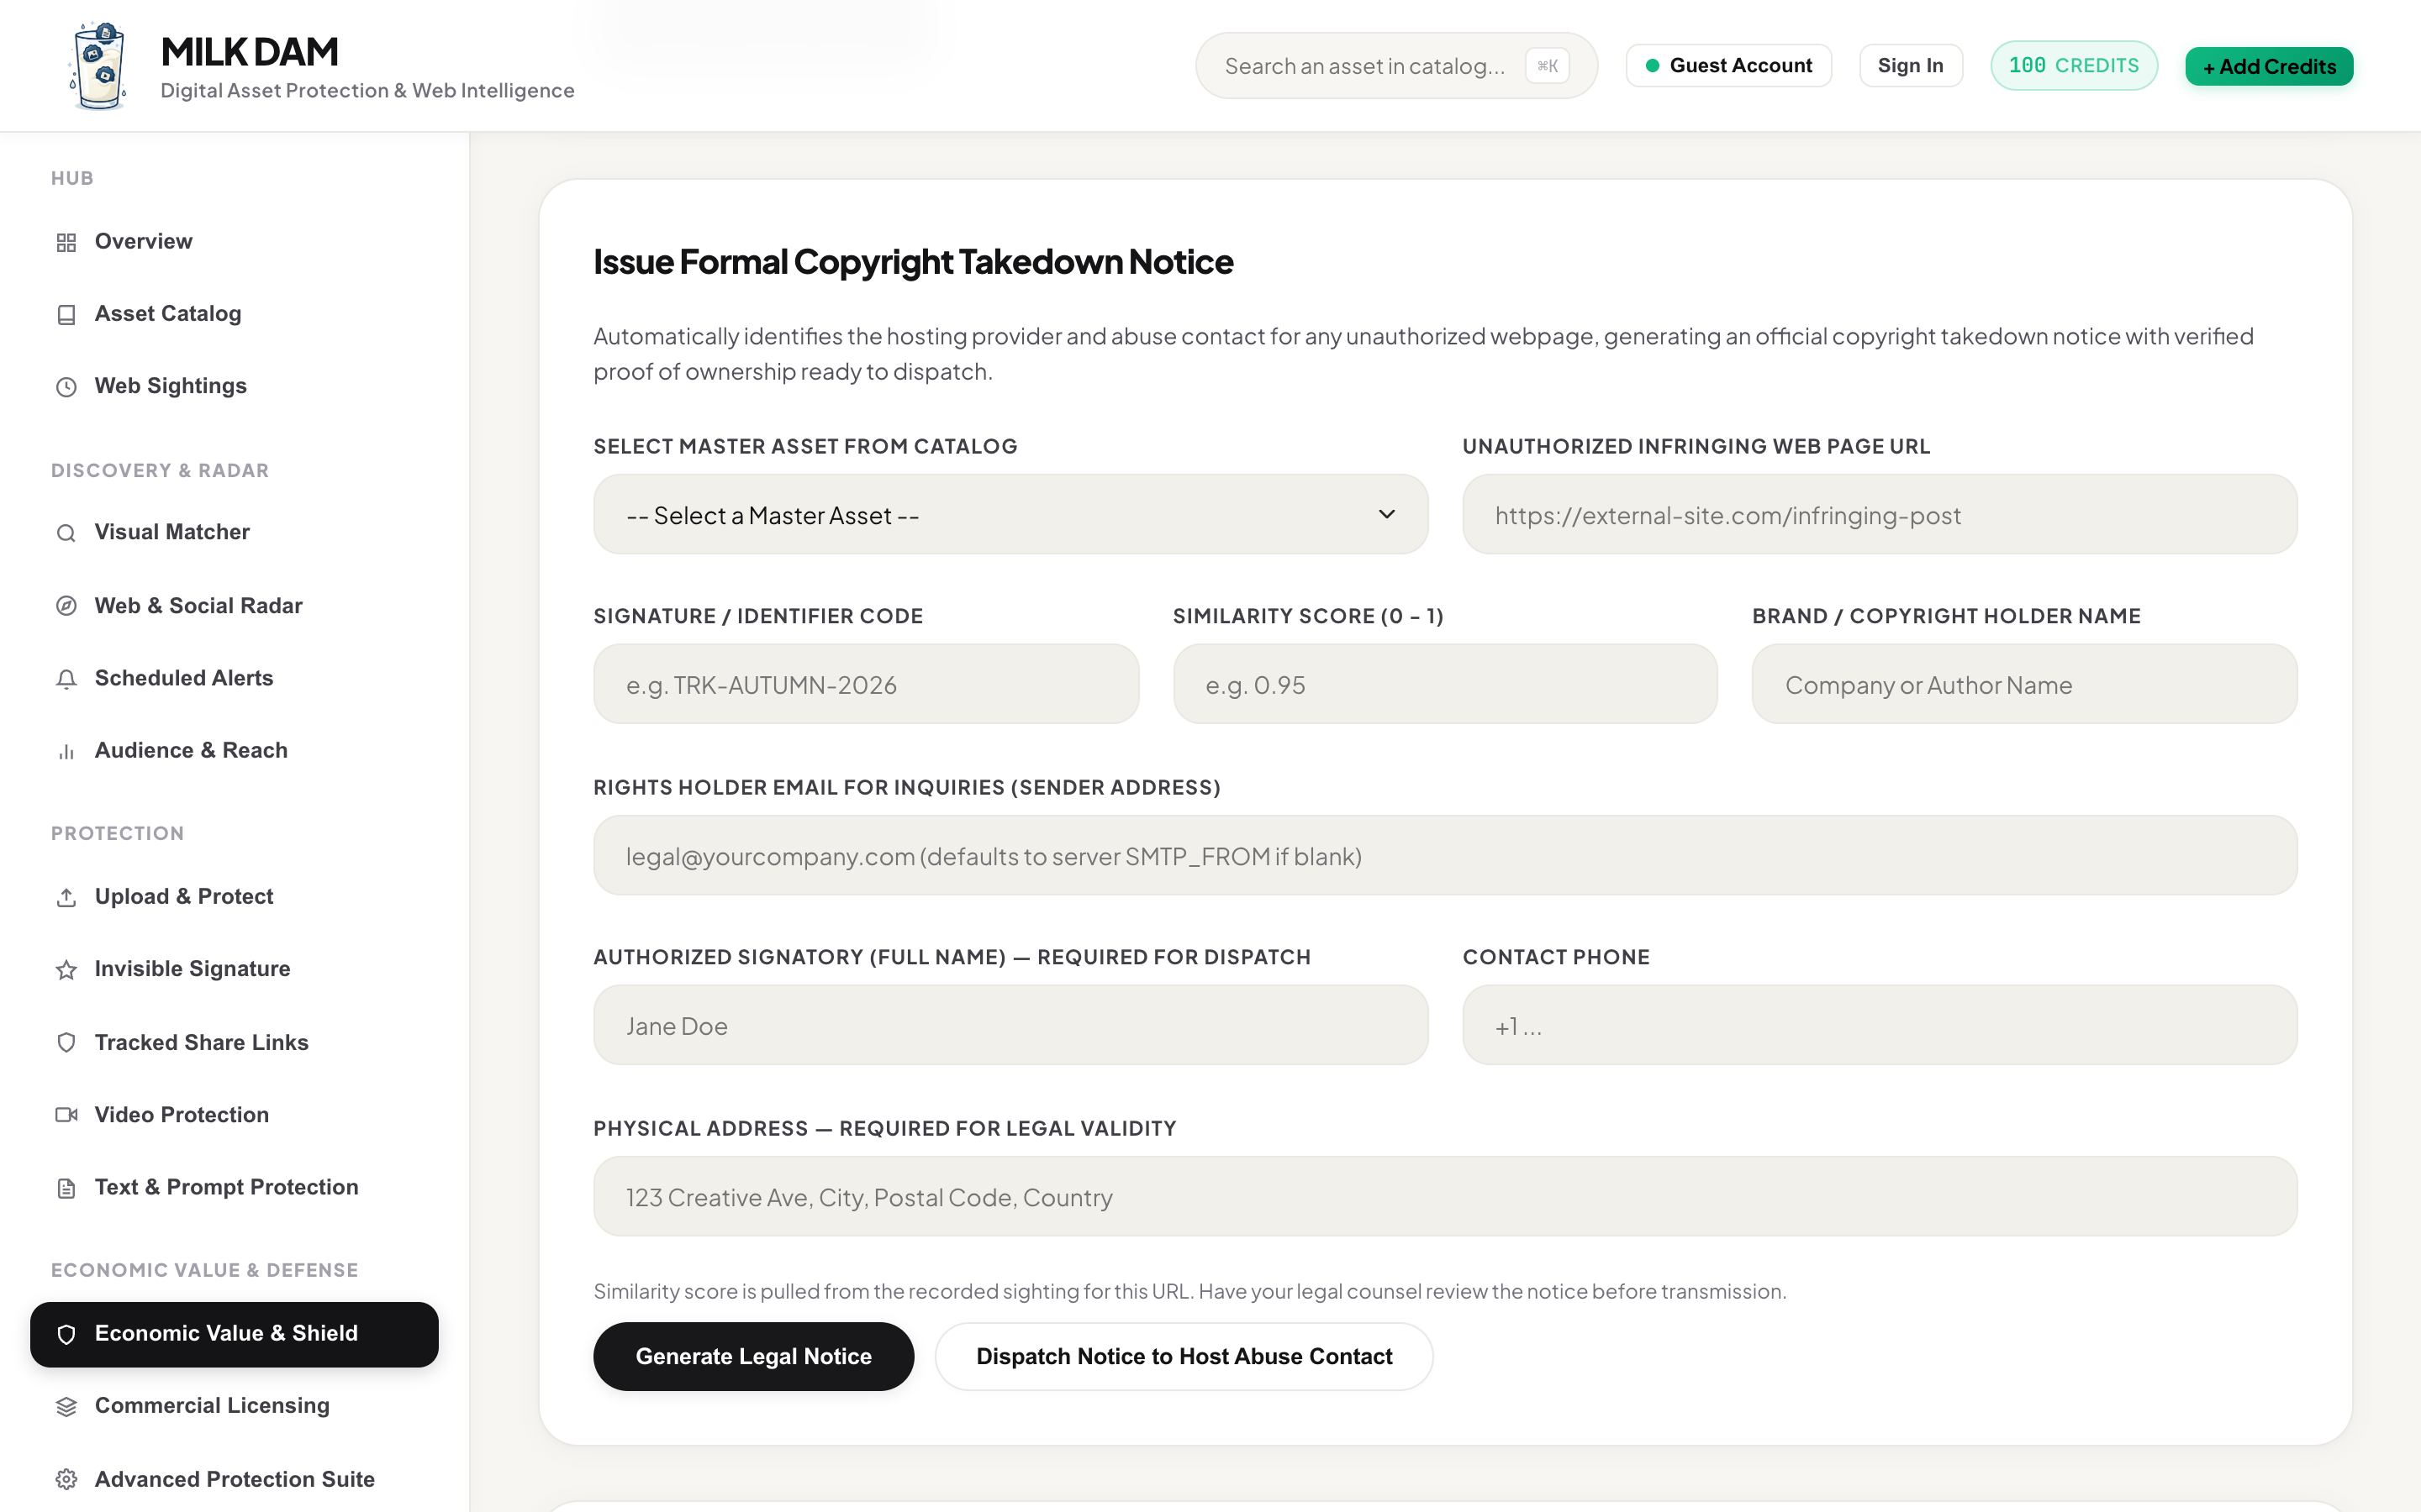
Task: Click the Invisible Signature star icon
Action: [66, 970]
